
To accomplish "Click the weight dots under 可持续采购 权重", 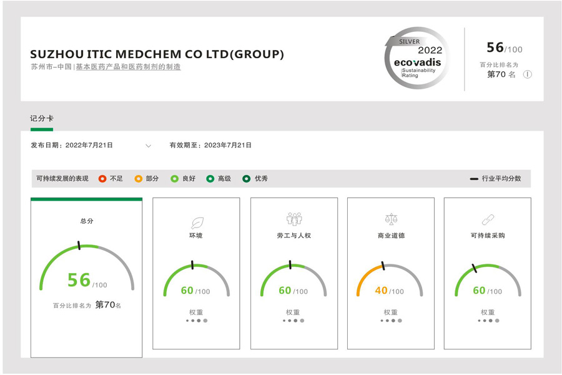I will click(488, 321).
